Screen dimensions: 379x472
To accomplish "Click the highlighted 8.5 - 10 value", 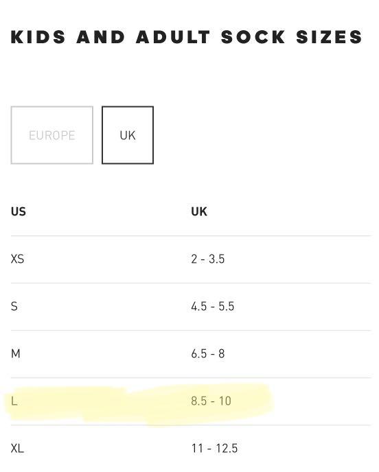I will pyautogui.click(x=211, y=401).
